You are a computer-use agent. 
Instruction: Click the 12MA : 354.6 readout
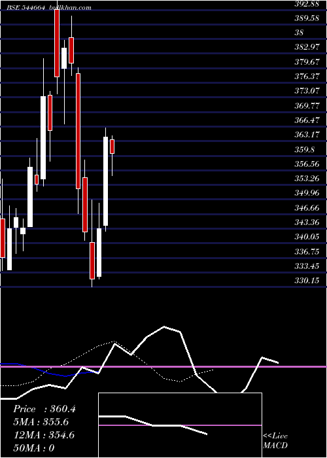[44, 435]
